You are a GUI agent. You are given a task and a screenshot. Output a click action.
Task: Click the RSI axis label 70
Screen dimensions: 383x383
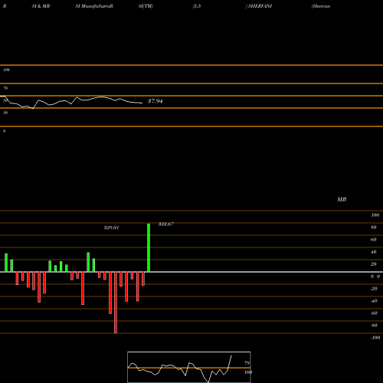tap(5, 88)
